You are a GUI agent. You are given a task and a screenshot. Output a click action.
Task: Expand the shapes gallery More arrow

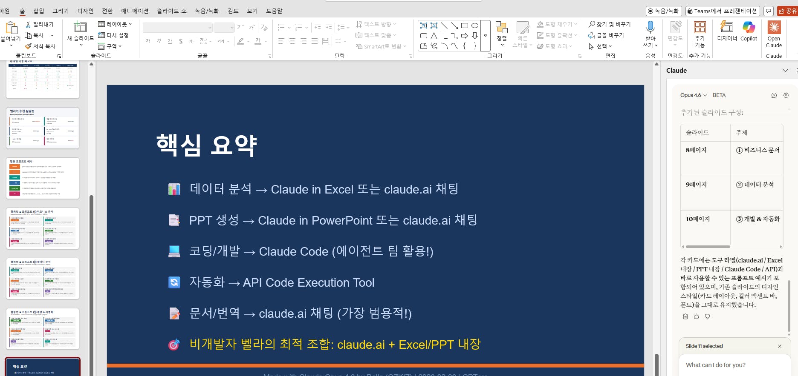[x=485, y=36]
